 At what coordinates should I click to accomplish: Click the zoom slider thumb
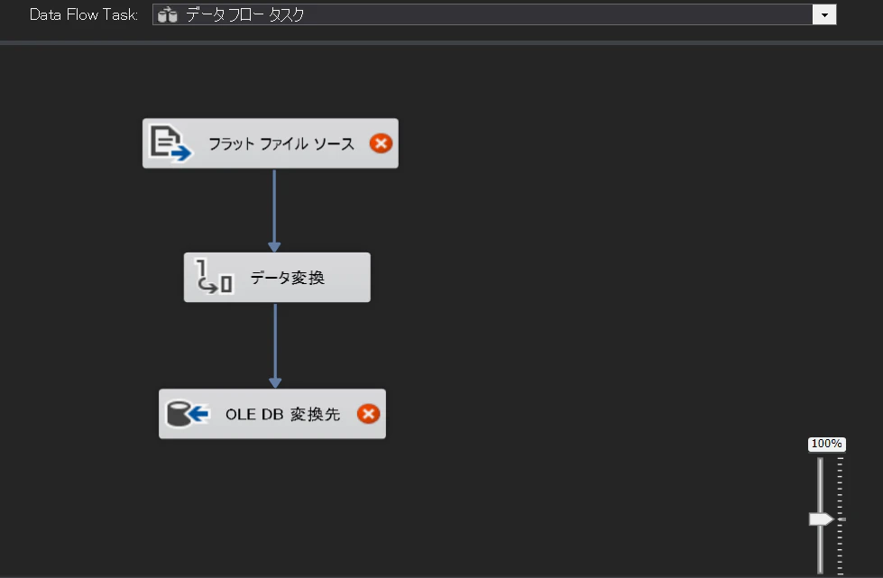tap(821, 518)
